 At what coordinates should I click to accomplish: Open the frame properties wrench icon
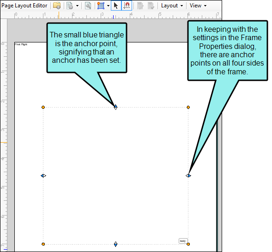[88, 6]
